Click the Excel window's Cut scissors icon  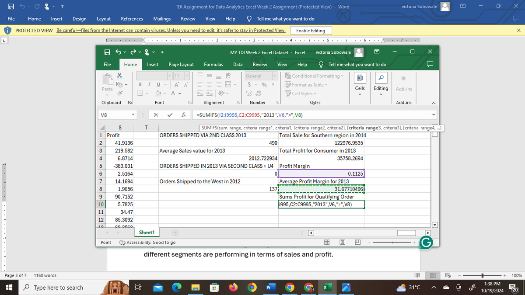[x=120, y=76]
